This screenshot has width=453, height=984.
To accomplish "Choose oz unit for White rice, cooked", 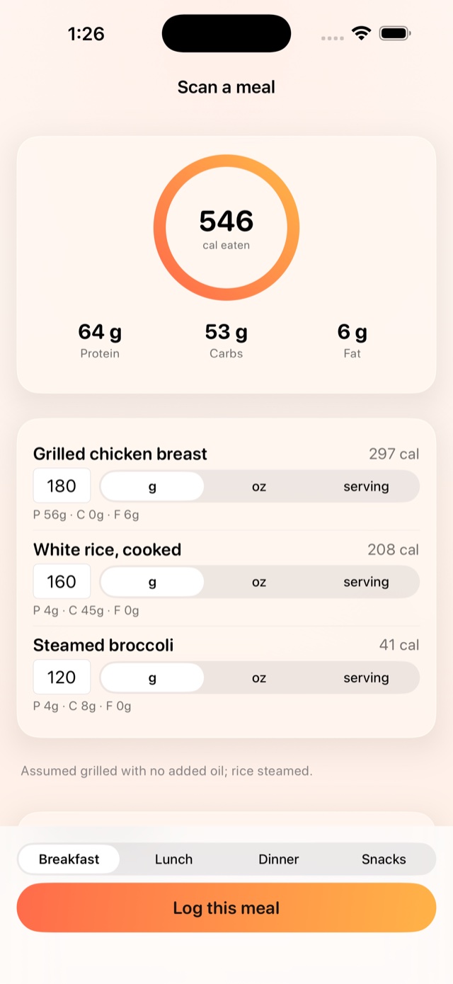I will 259,582.
